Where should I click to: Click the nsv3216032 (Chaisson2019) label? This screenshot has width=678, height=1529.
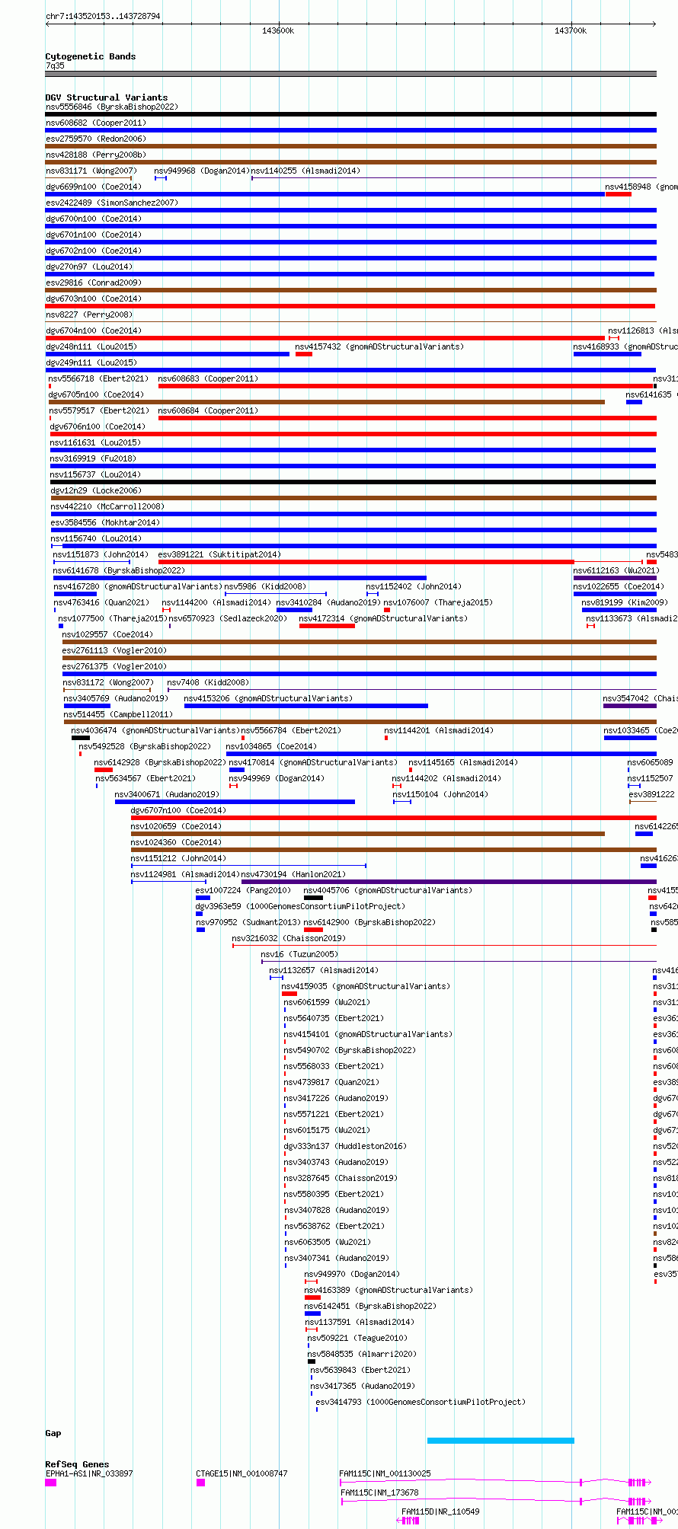pyautogui.click(x=289, y=938)
